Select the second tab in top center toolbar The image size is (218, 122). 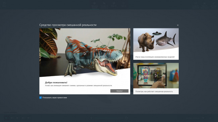click(x=104, y=5)
